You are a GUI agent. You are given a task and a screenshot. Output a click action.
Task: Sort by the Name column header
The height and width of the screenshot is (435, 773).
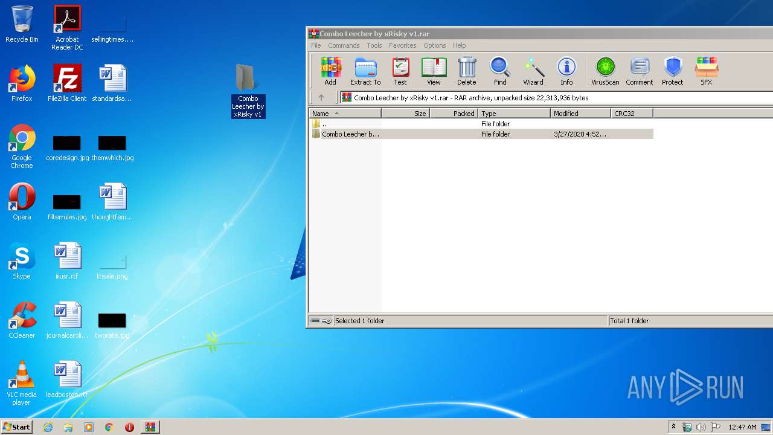coord(345,113)
